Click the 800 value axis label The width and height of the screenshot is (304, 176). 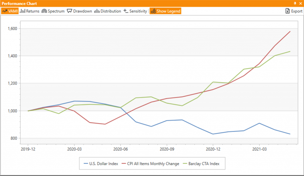pos(14,138)
